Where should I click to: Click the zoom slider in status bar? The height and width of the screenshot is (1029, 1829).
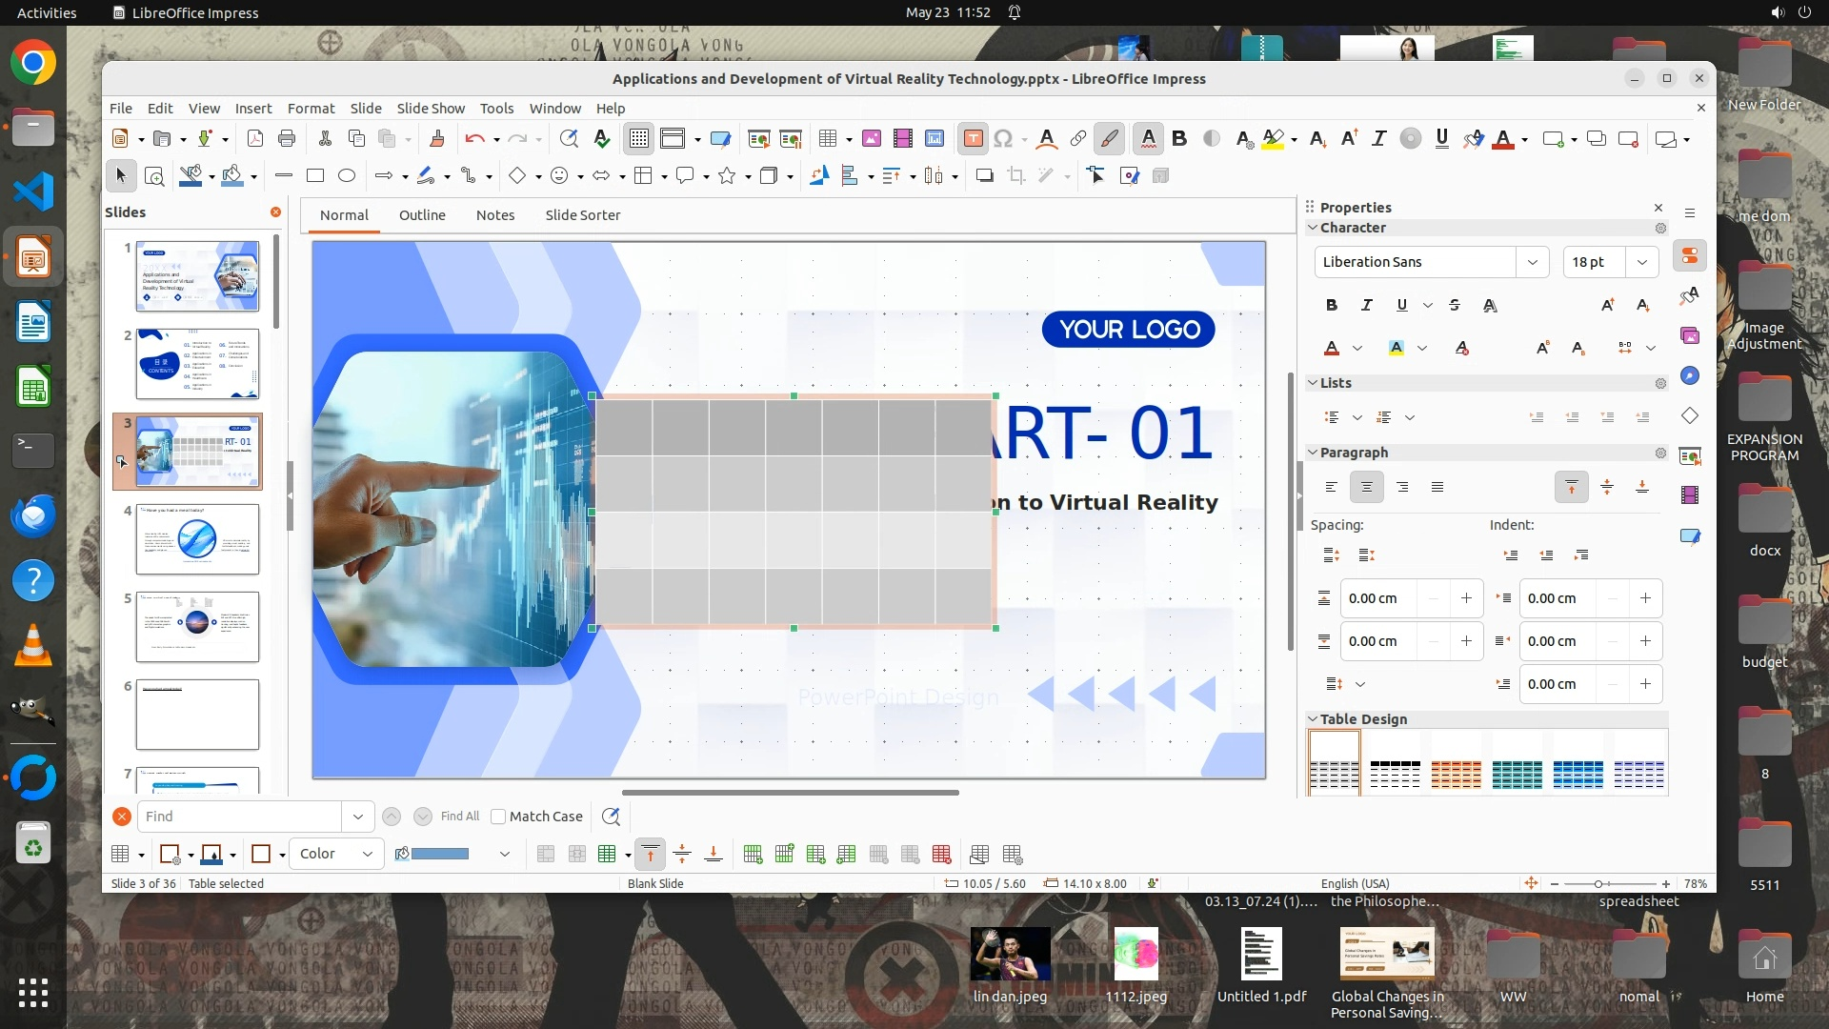(1598, 884)
